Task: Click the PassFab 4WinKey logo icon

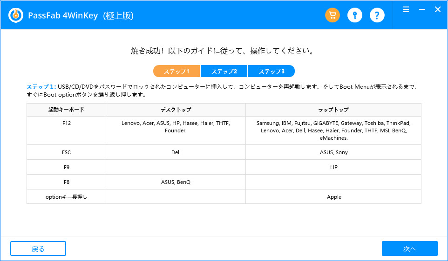Action: pyautogui.click(x=16, y=15)
